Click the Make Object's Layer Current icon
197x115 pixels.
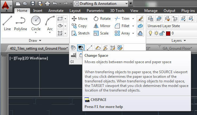[159, 19]
